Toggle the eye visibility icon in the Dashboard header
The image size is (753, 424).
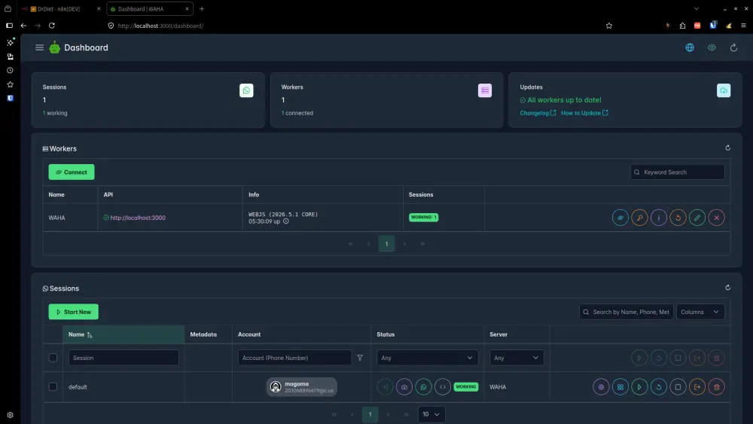(x=712, y=47)
